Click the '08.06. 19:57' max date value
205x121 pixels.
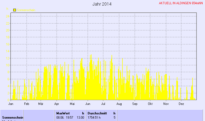point(65,117)
